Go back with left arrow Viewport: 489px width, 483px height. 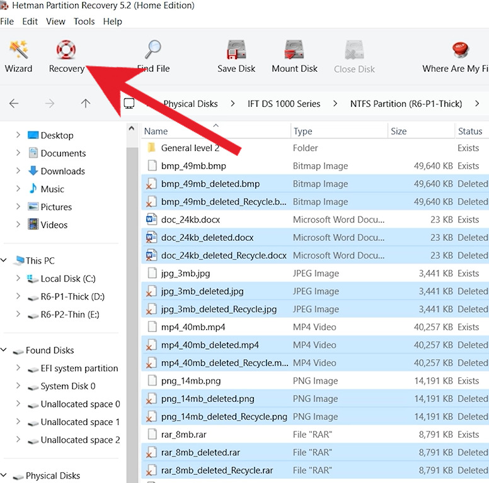tap(14, 103)
